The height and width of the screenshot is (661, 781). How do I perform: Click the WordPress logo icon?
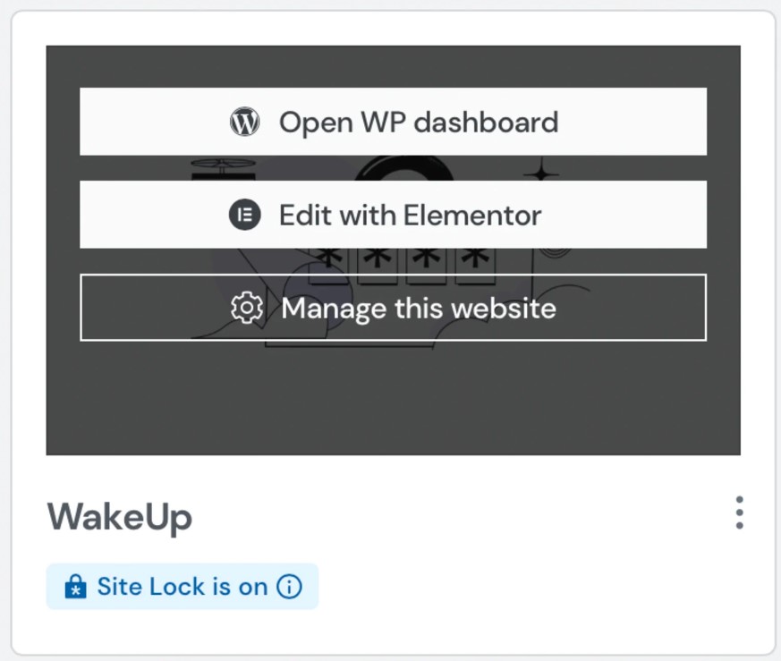tap(244, 122)
